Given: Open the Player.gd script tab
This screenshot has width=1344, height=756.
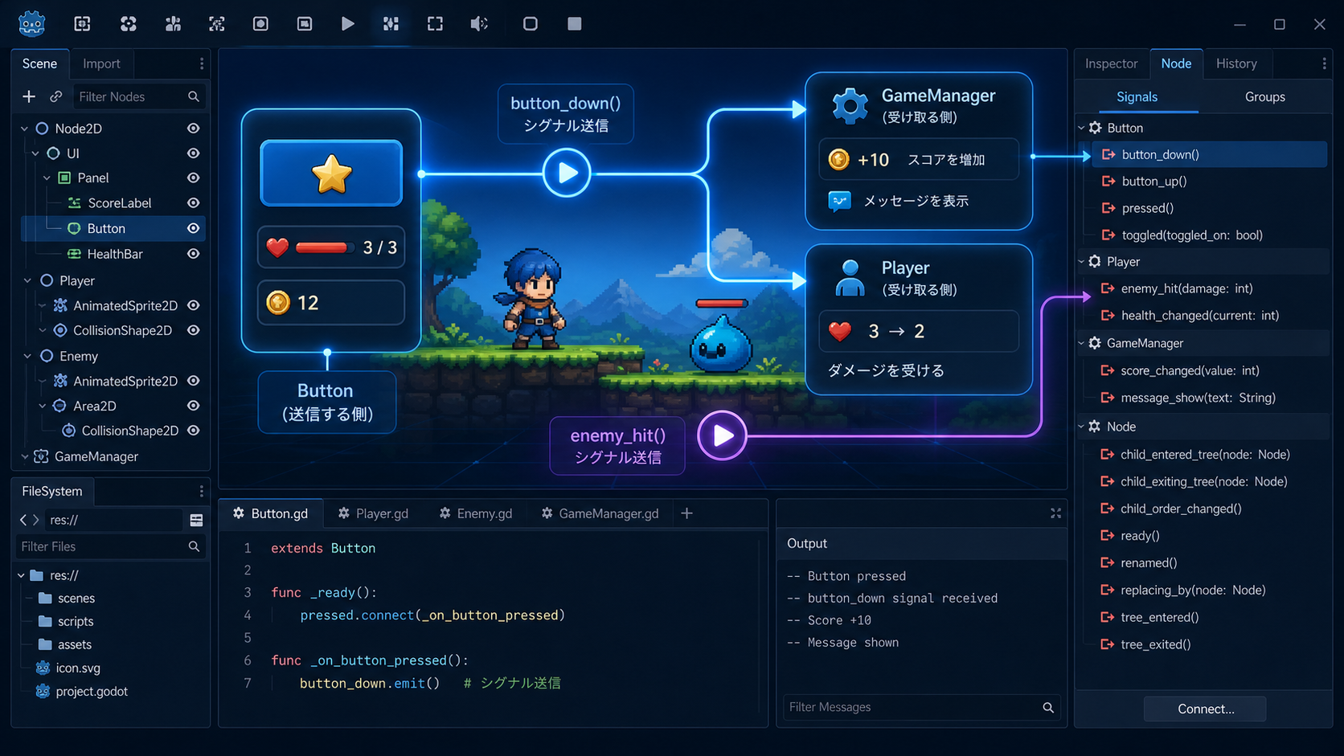Looking at the screenshot, I should click(x=373, y=513).
